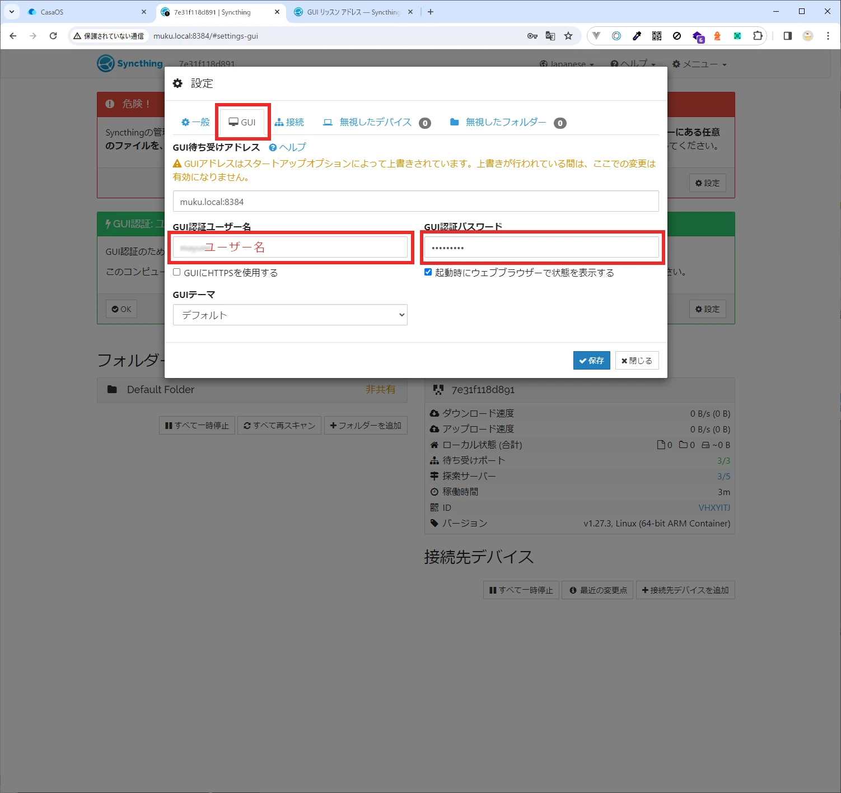Click the ダウンロード速度 row
Image resolution: width=841 pixels, height=793 pixels.
[580, 413]
